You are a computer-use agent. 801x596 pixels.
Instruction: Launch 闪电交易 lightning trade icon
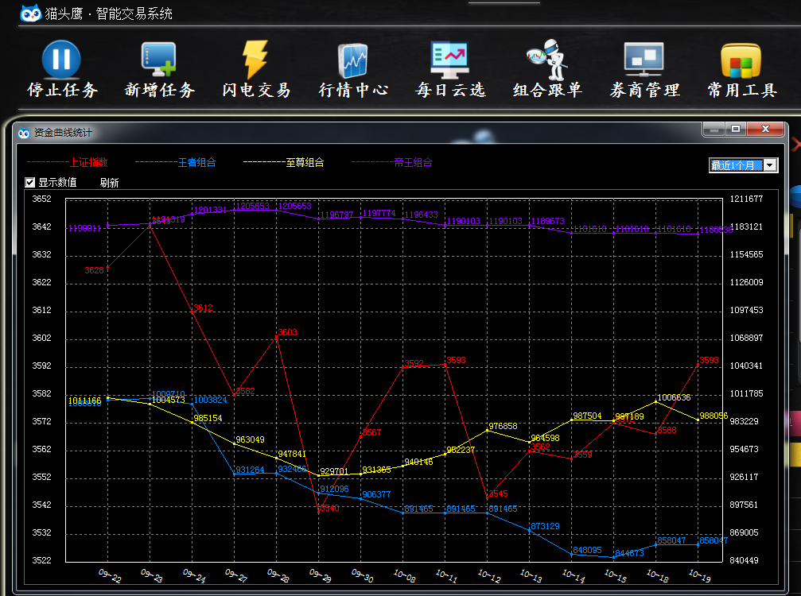[x=255, y=60]
